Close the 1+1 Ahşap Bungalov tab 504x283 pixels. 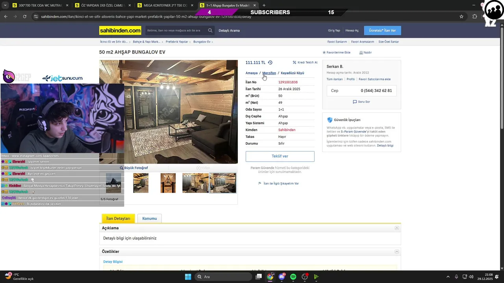(255, 6)
